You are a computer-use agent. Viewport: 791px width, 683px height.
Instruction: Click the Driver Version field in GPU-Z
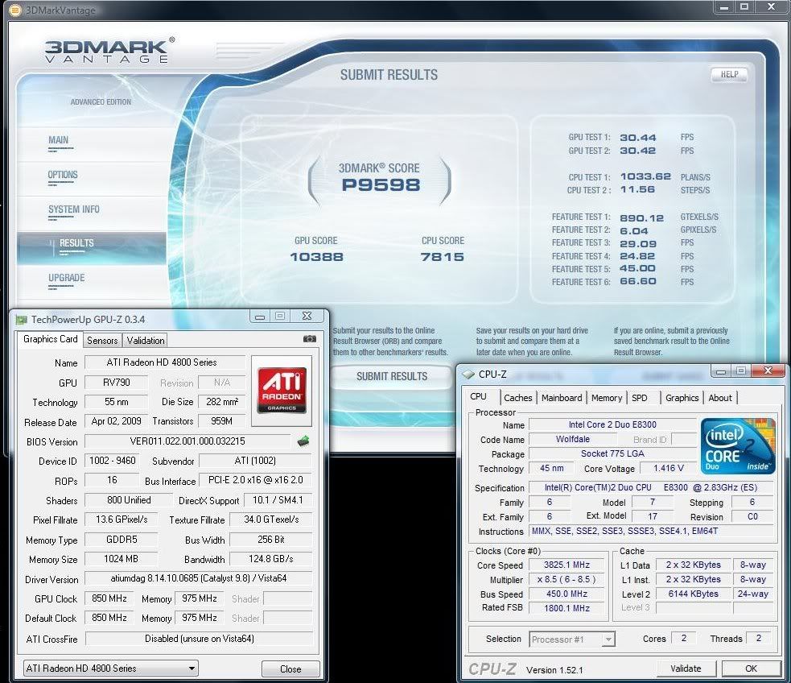(x=198, y=578)
